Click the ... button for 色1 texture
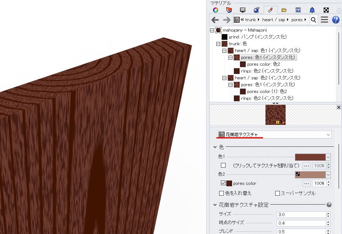 306,166
